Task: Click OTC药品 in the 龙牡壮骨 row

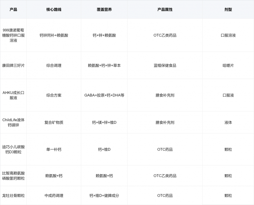Action: pyautogui.click(x=165, y=196)
